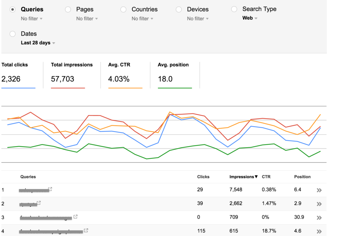The width and height of the screenshot is (342, 236).
Task: Open the Pages No filter dropdown
Action: coord(87,19)
